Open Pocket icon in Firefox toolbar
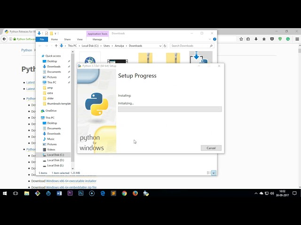The image size is (301, 225). pyautogui.click(x=272, y=39)
